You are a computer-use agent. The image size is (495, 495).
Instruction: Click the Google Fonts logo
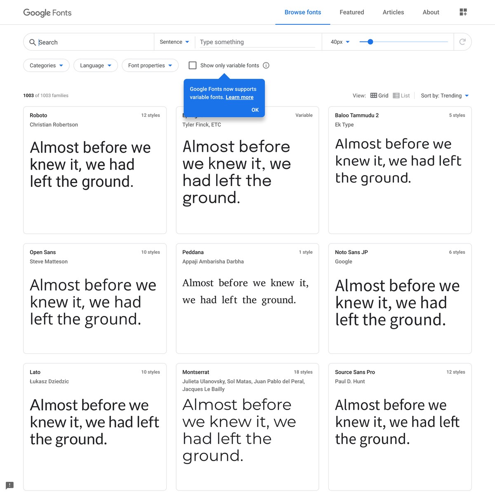(47, 13)
